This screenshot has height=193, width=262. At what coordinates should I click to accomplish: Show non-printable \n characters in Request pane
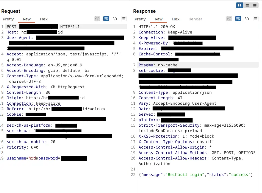coord(115,19)
